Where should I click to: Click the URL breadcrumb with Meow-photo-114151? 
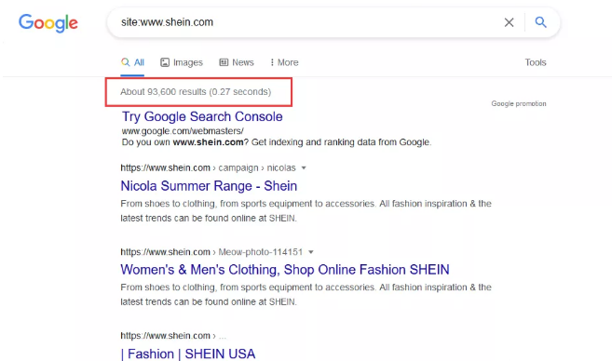[x=211, y=252]
